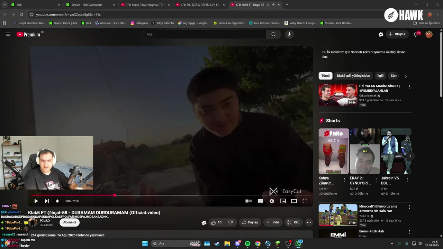Open Windows Start menu

pyautogui.click(x=145, y=243)
